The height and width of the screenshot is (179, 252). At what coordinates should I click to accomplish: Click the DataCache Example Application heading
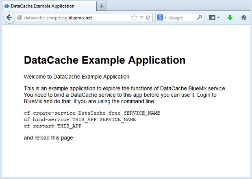coord(104,60)
